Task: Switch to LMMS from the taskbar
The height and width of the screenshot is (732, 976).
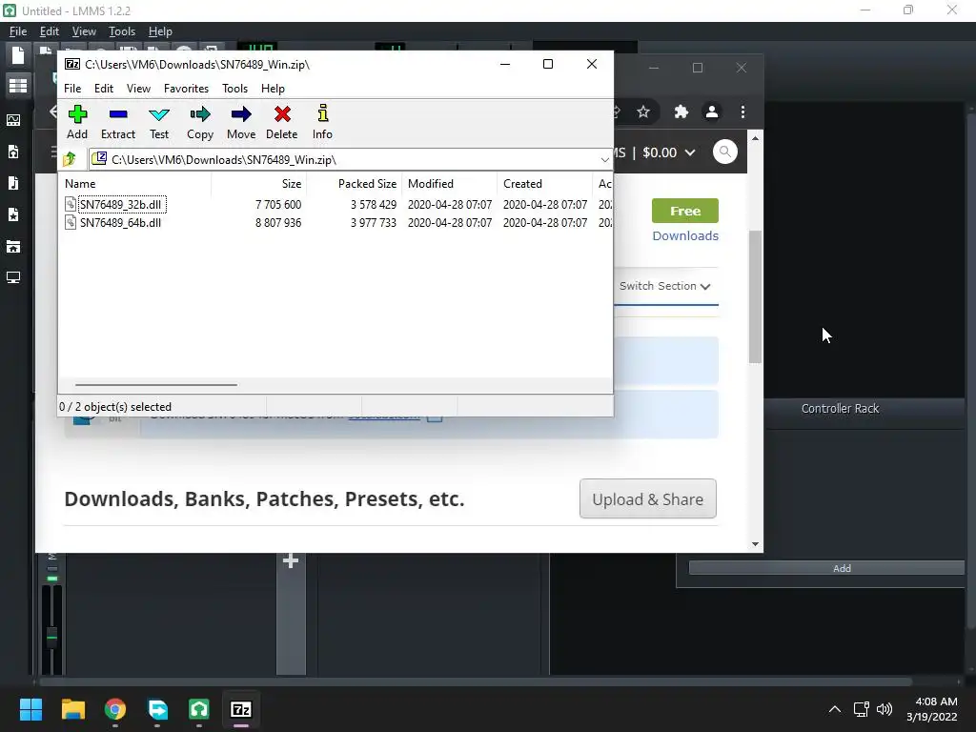Action: coord(199,709)
